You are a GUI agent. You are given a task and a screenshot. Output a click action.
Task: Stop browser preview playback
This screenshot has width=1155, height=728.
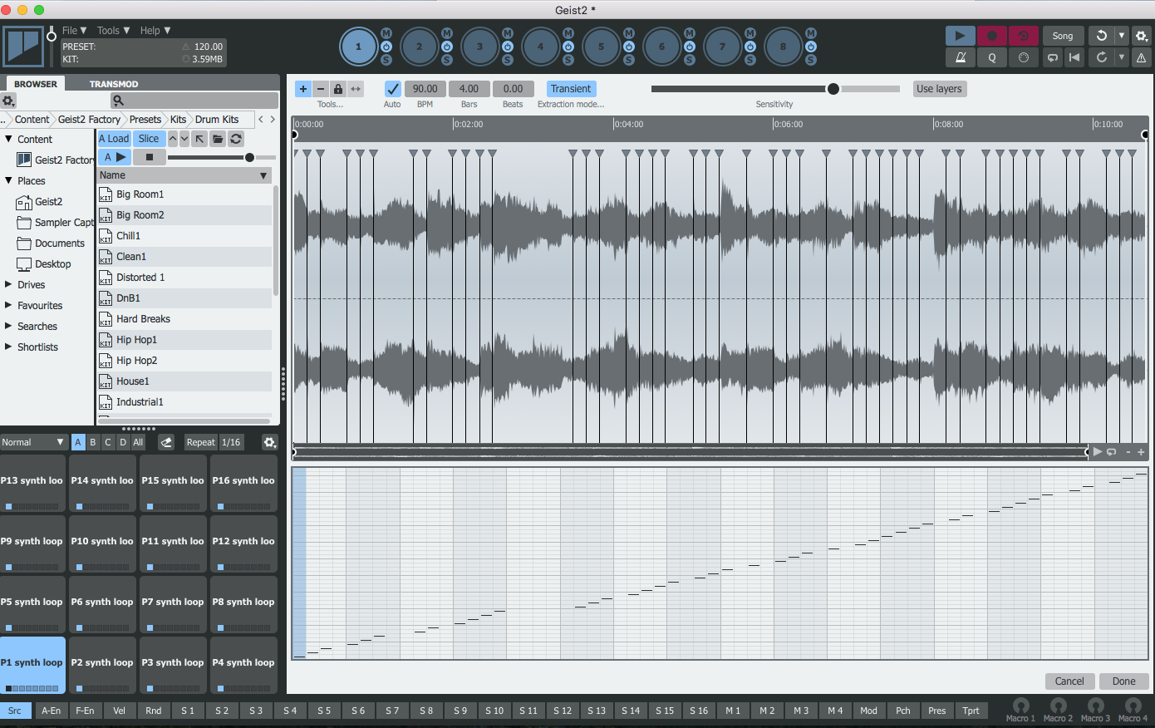[150, 157]
